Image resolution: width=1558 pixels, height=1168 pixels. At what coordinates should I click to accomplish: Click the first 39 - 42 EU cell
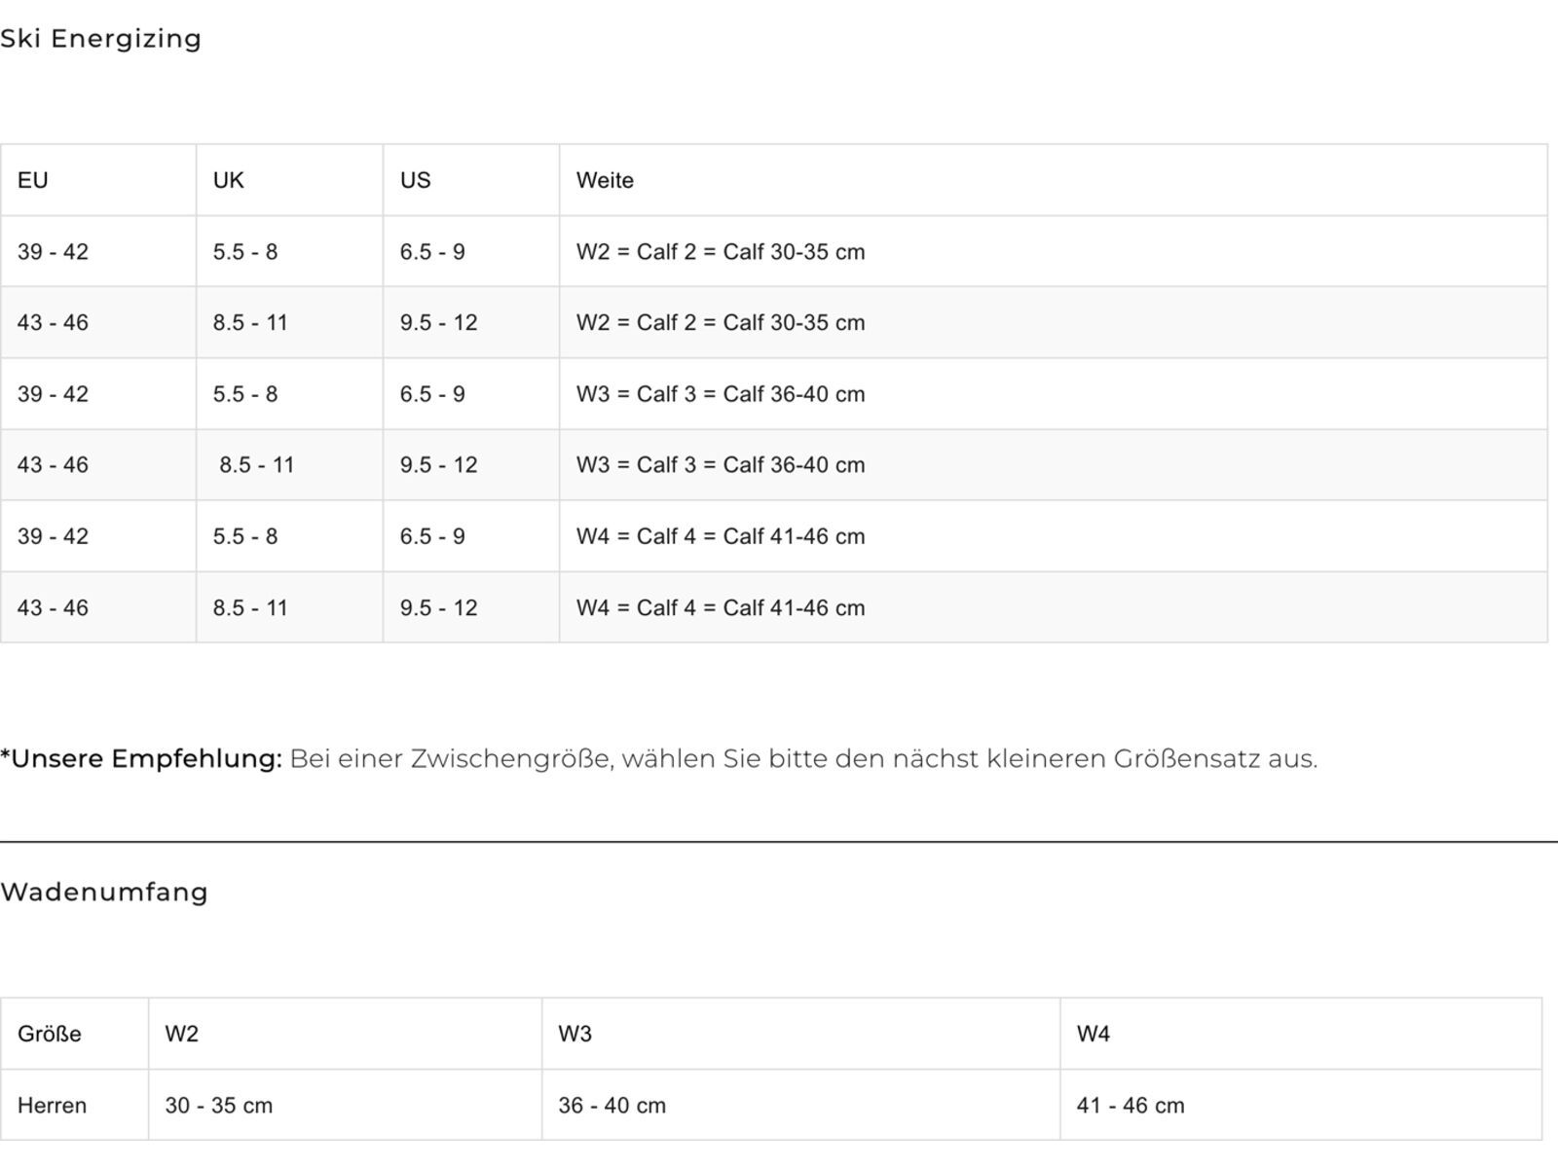click(x=98, y=251)
